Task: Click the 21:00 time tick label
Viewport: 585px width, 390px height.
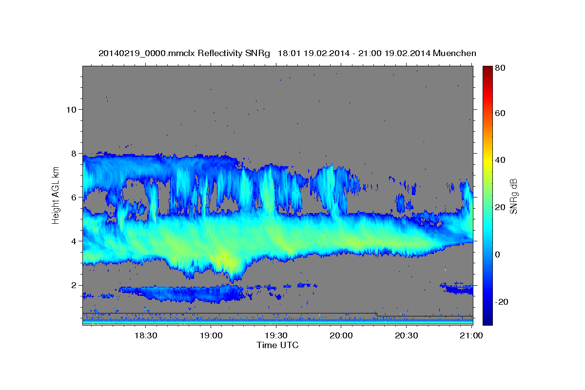Action: 471,335
